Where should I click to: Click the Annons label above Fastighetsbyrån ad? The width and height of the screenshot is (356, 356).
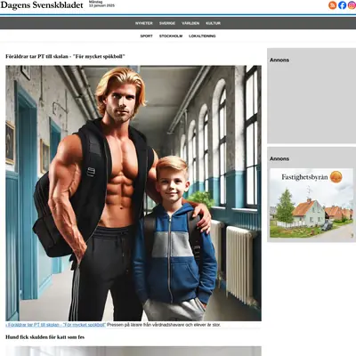click(279, 158)
